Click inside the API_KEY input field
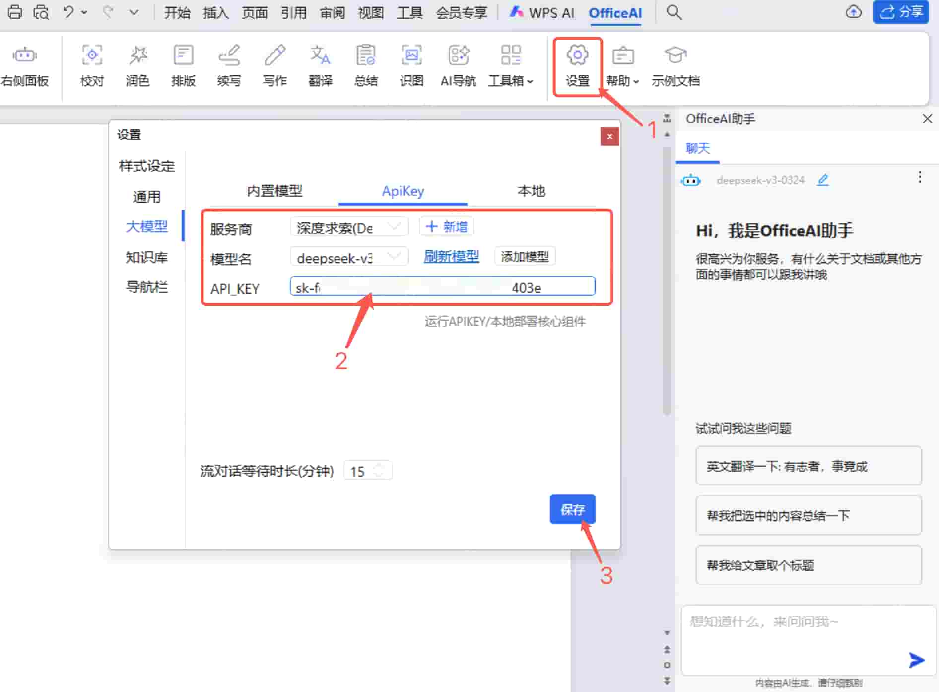 pos(442,287)
